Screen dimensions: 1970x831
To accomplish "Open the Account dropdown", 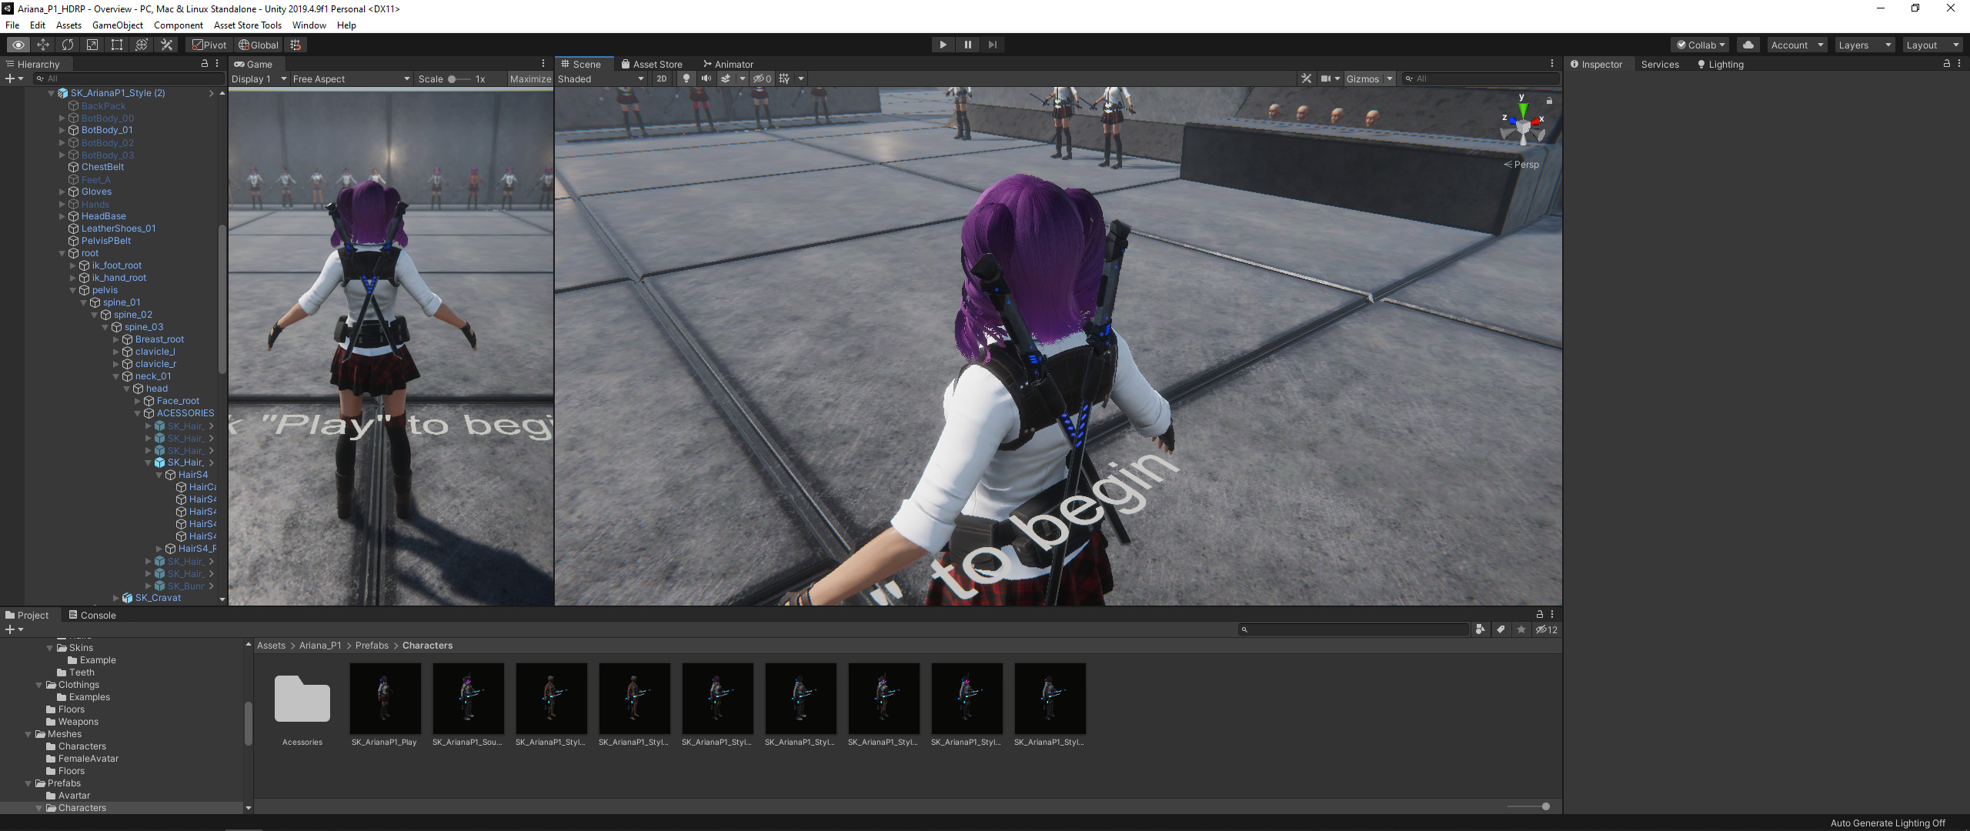I will coord(1797,45).
